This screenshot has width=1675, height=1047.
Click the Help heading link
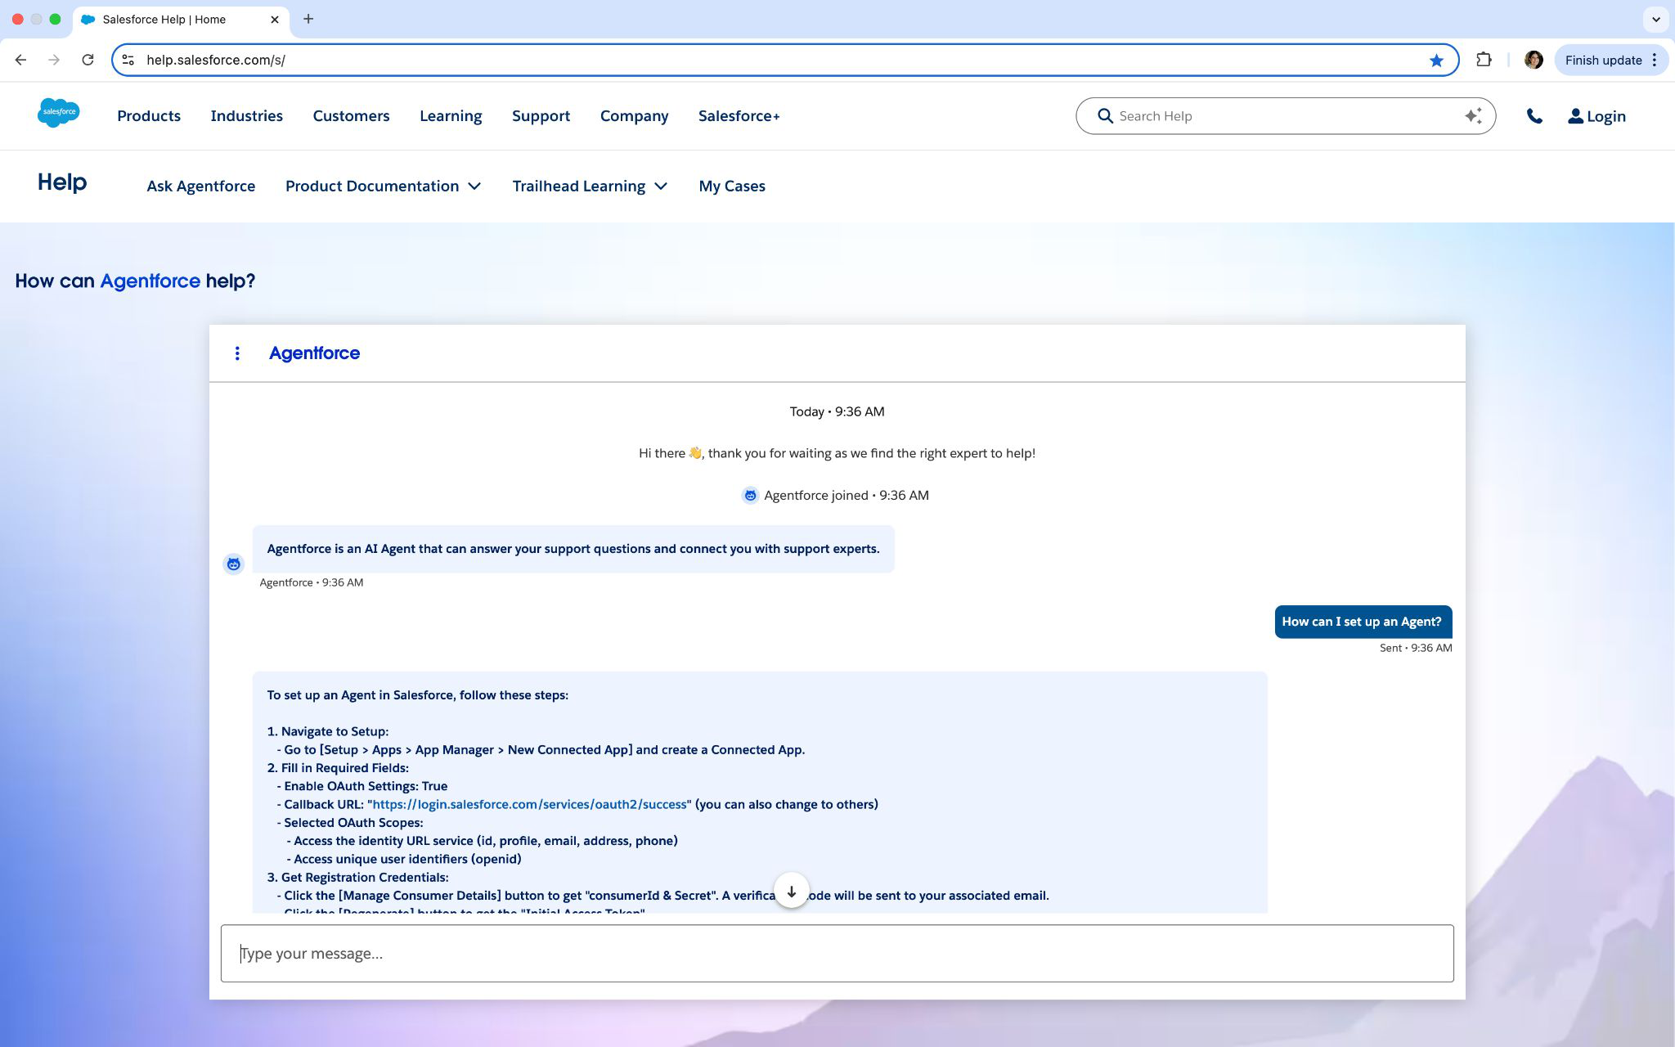click(x=62, y=182)
